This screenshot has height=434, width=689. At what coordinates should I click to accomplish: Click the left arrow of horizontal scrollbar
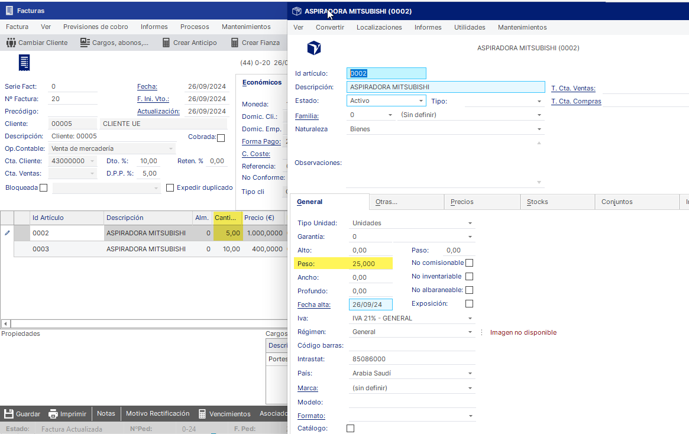(x=6, y=324)
